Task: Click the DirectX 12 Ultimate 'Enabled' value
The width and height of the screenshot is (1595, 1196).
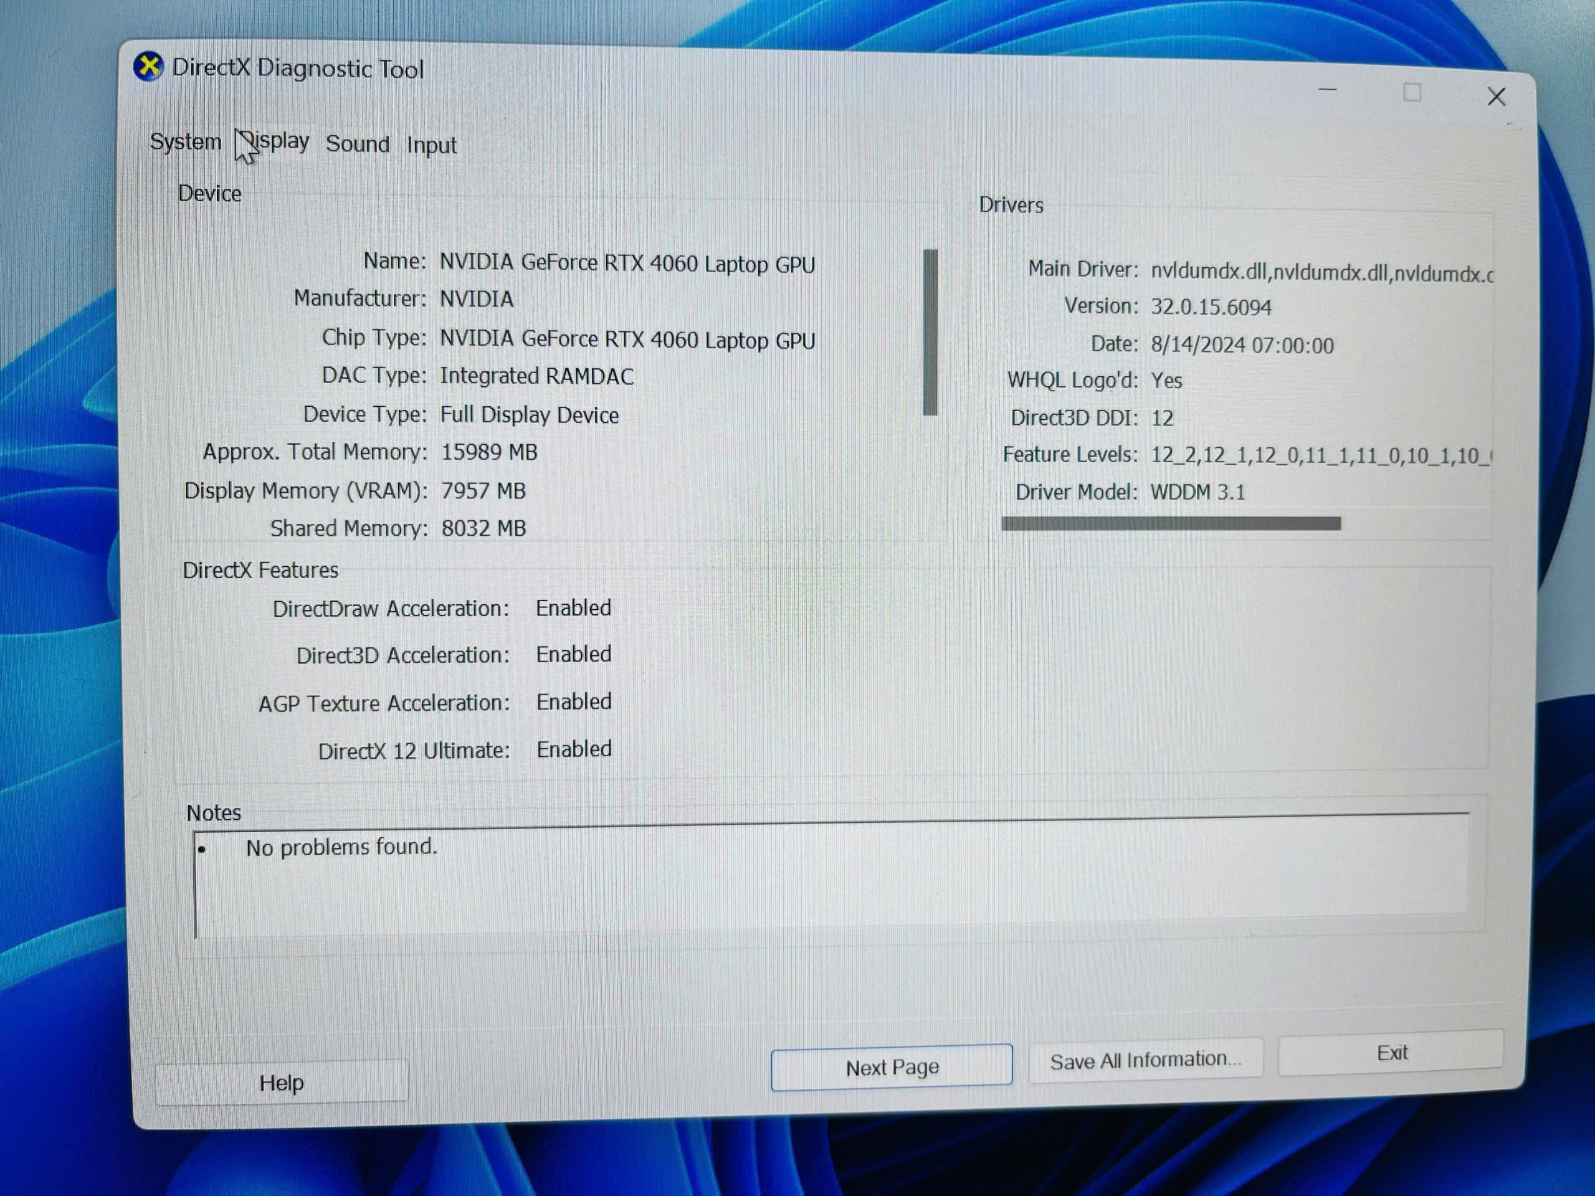Action: pos(573,749)
